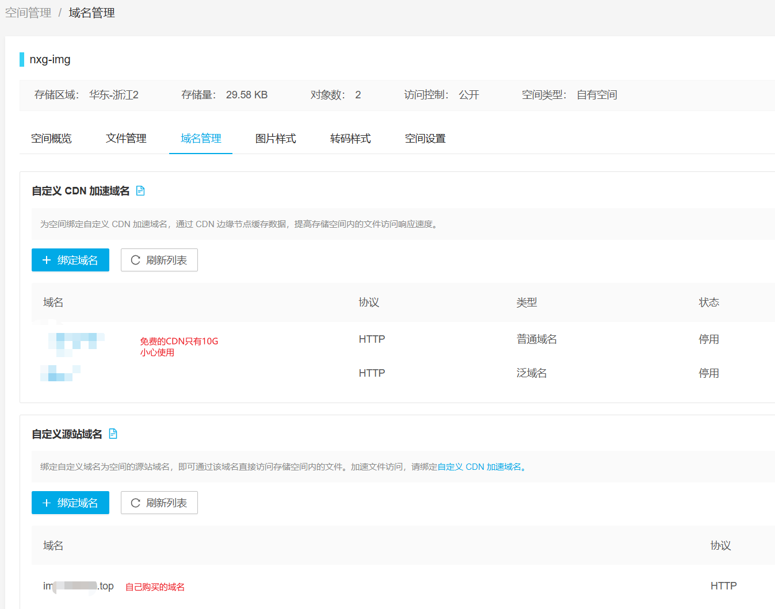Switch to the 空间概览 tab
The height and width of the screenshot is (609, 775).
(x=51, y=139)
